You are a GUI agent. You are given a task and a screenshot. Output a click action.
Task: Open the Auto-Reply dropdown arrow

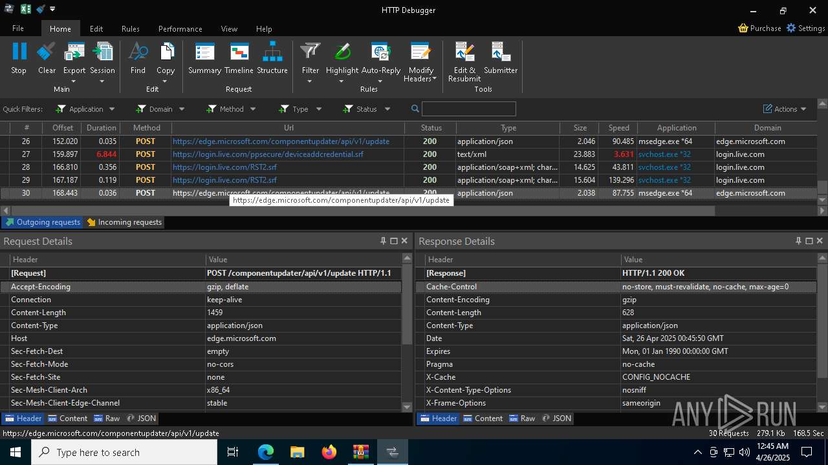pyautogui.click(x=380, y=81)
